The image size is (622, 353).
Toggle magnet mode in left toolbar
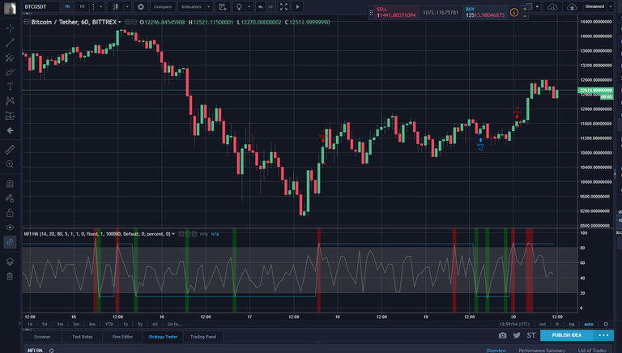point(10,183)
